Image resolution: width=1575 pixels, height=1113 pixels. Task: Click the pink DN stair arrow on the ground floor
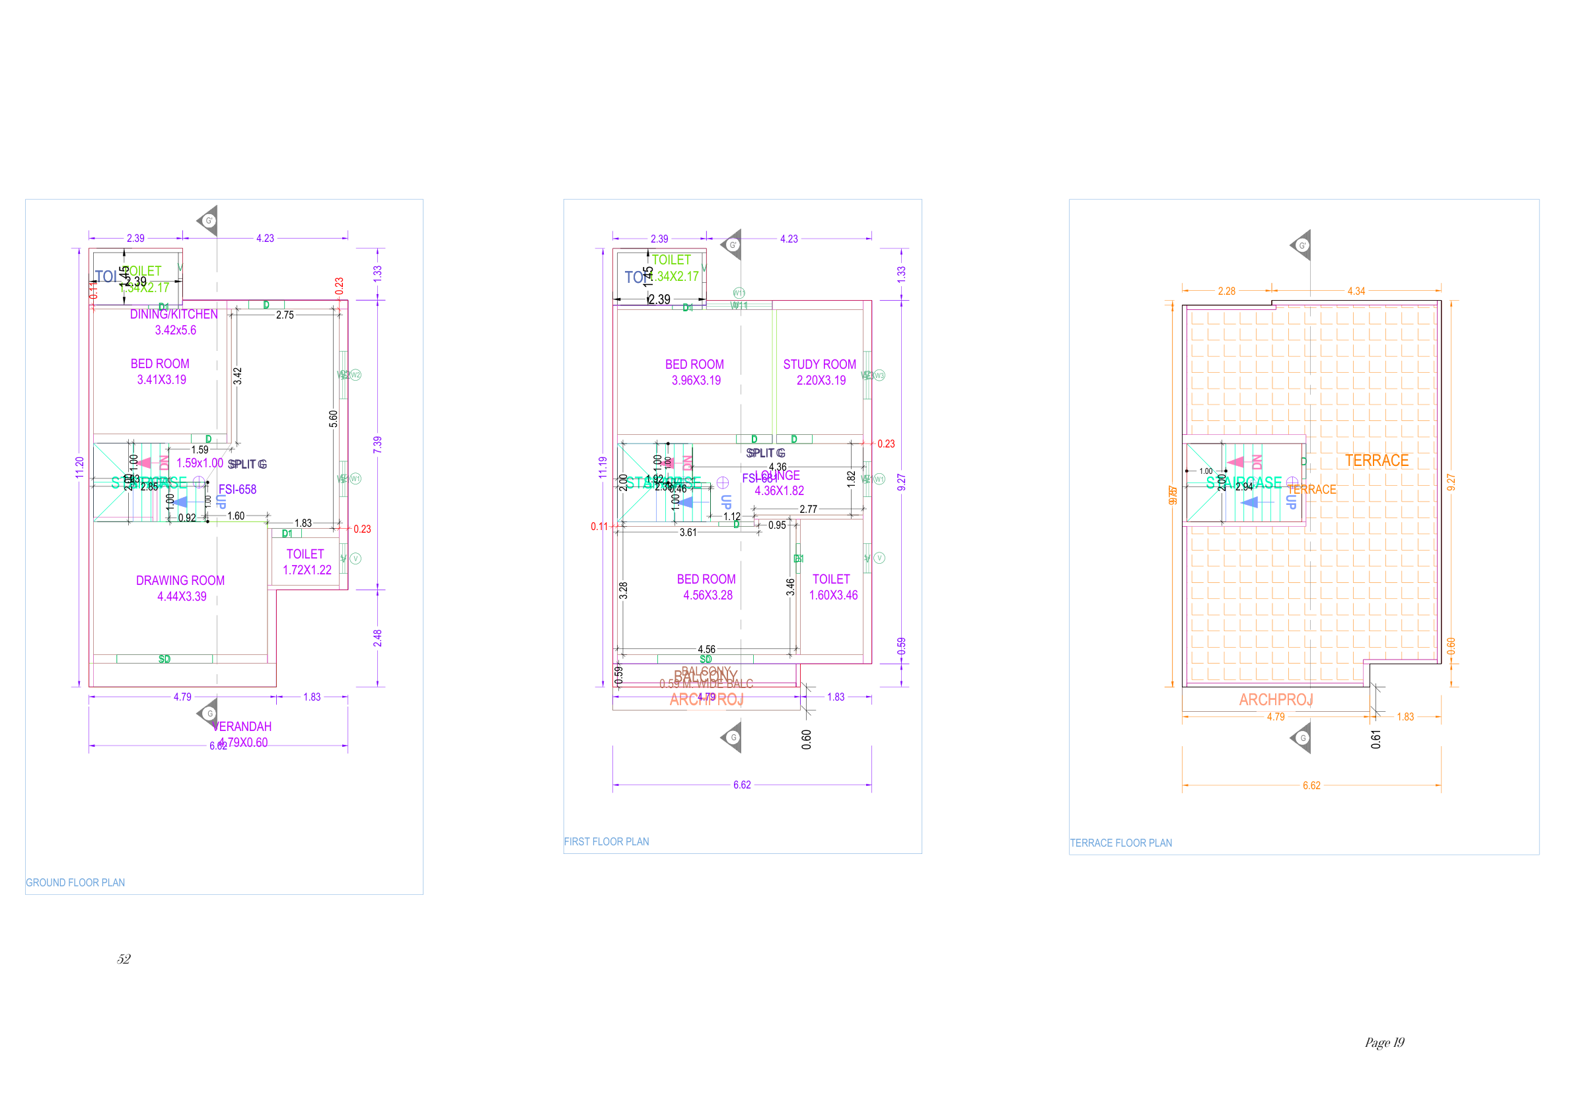pyautogui.click(x=145, y=463)
